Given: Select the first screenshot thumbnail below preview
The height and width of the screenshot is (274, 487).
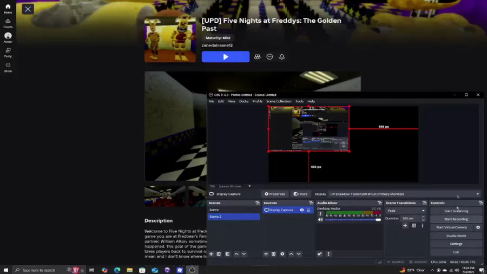Looking at the screenshot, I should pos(164,197).
